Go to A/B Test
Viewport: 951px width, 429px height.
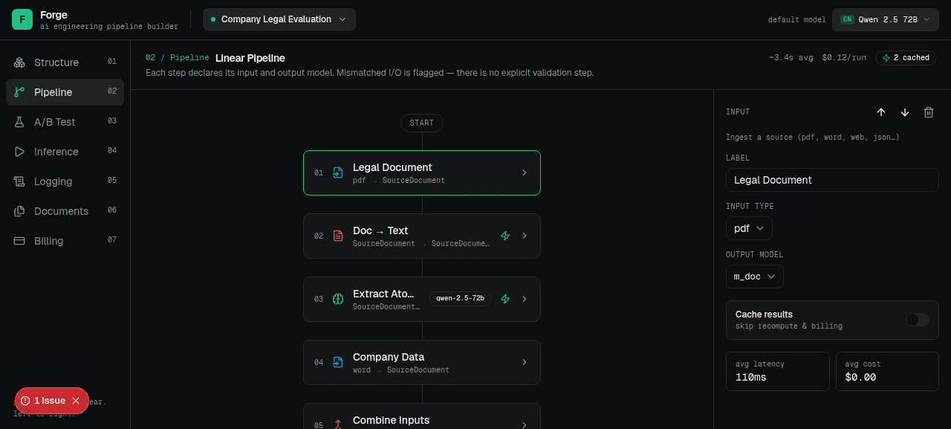65,122
